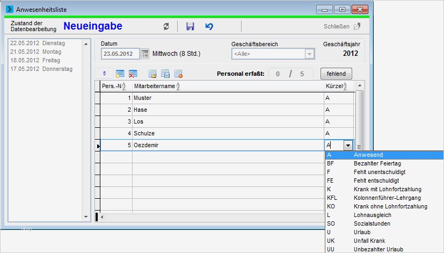Click the fehlend button
The width and height of the screenshot is (444, 253).
click(x=336, y=74)
